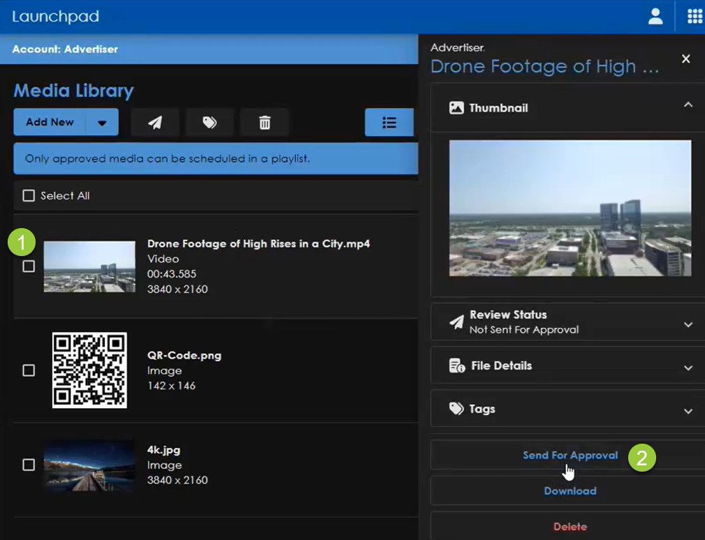This screenshot has width=705, height=540.
Task: Open the Add New dropdown arrow
Action: point(103,122)
